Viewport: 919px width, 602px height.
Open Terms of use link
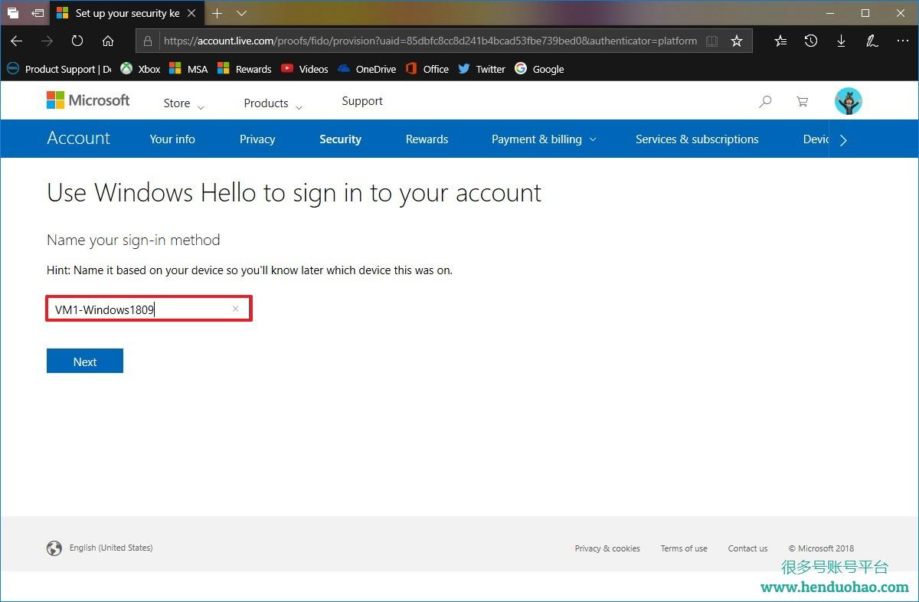click(x=684, y=548)
